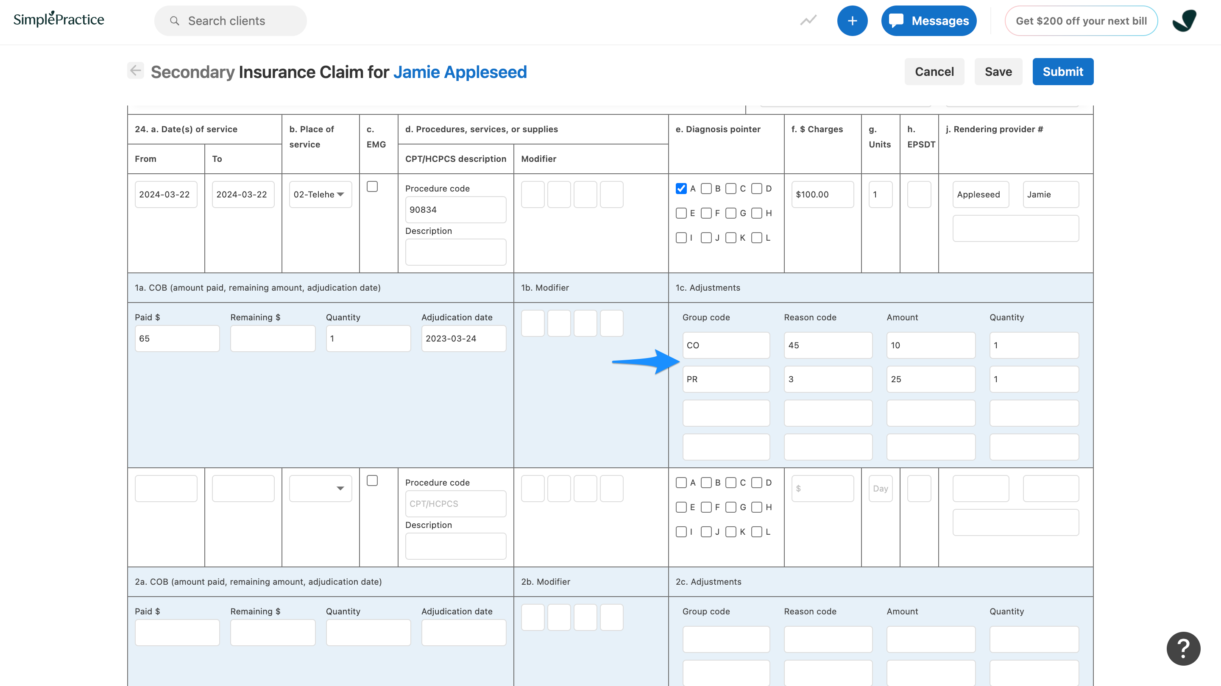Submit the secondary insurance claim
Viewport: 1221px width, 686px height.
point(1063,72)
